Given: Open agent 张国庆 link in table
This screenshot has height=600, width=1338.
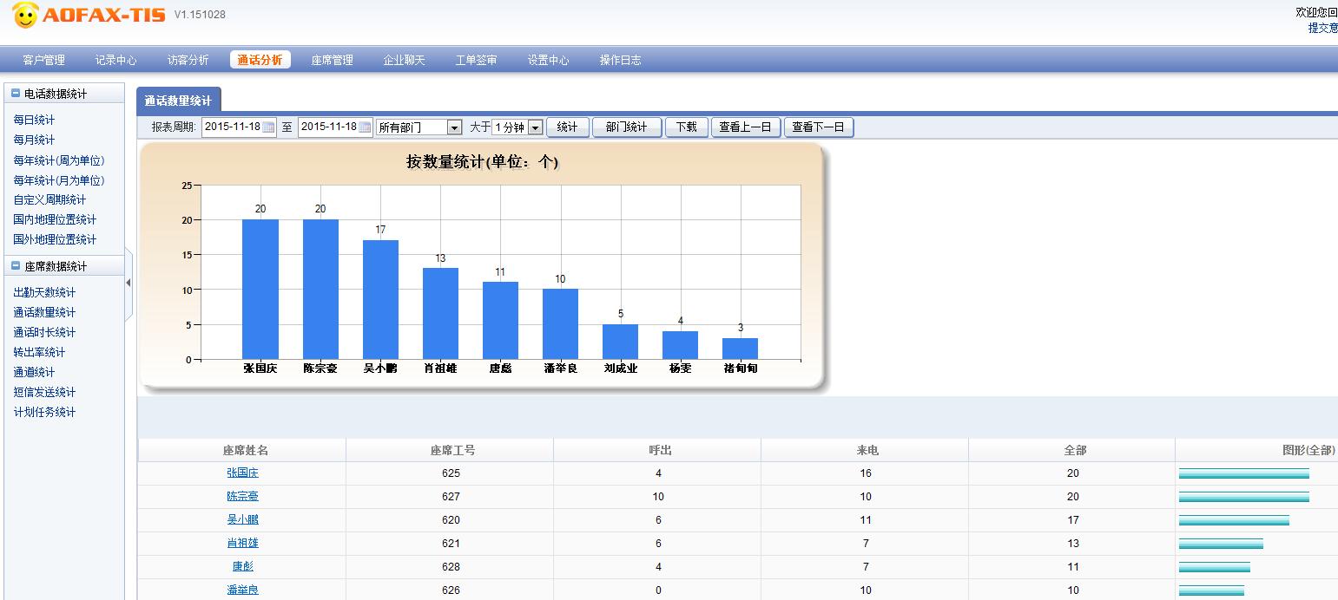Looking at the screenshot, I should [x=242, y=473].
